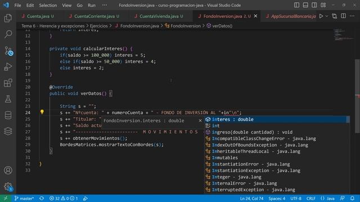
Task: Synchronize changes icon in status bar
Action: tap(42, 198)
